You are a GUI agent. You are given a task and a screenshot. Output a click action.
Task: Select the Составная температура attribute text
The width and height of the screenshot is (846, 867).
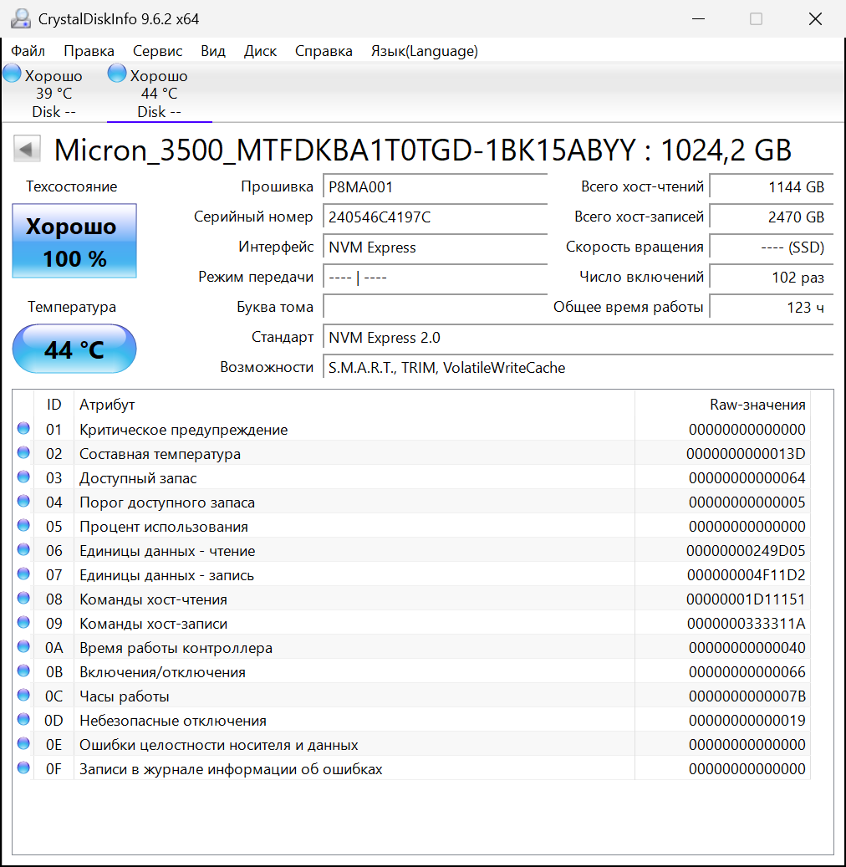(160, 454)
